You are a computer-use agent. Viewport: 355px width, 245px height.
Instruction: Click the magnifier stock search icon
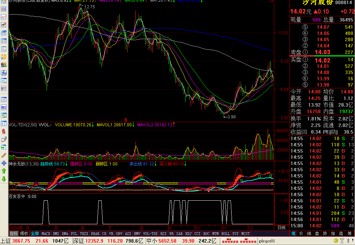[3, 81]
